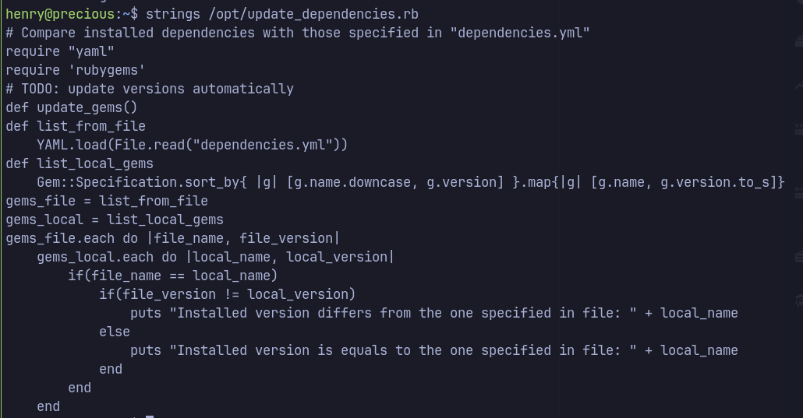Click the henry@precious prompt username
Viewport: 803px width, 418px height.
[60, 14]
